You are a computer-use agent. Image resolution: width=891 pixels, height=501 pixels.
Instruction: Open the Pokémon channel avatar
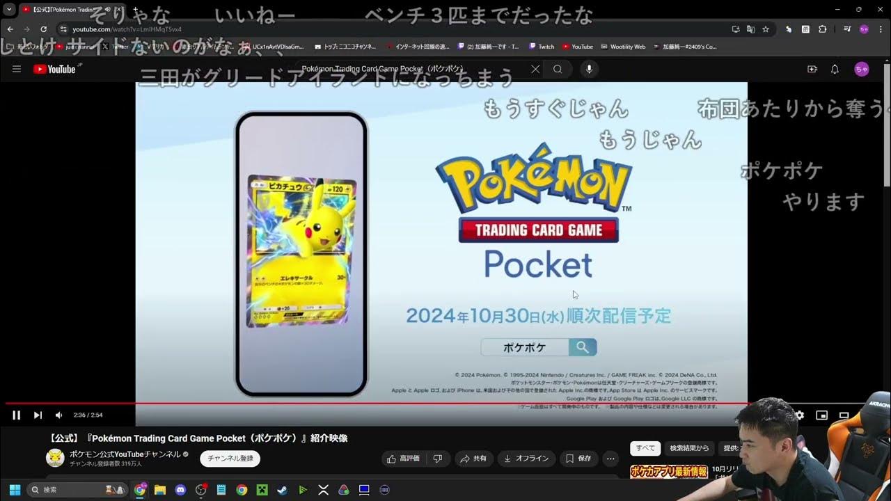pyautogui.click(x=55, y=458)
